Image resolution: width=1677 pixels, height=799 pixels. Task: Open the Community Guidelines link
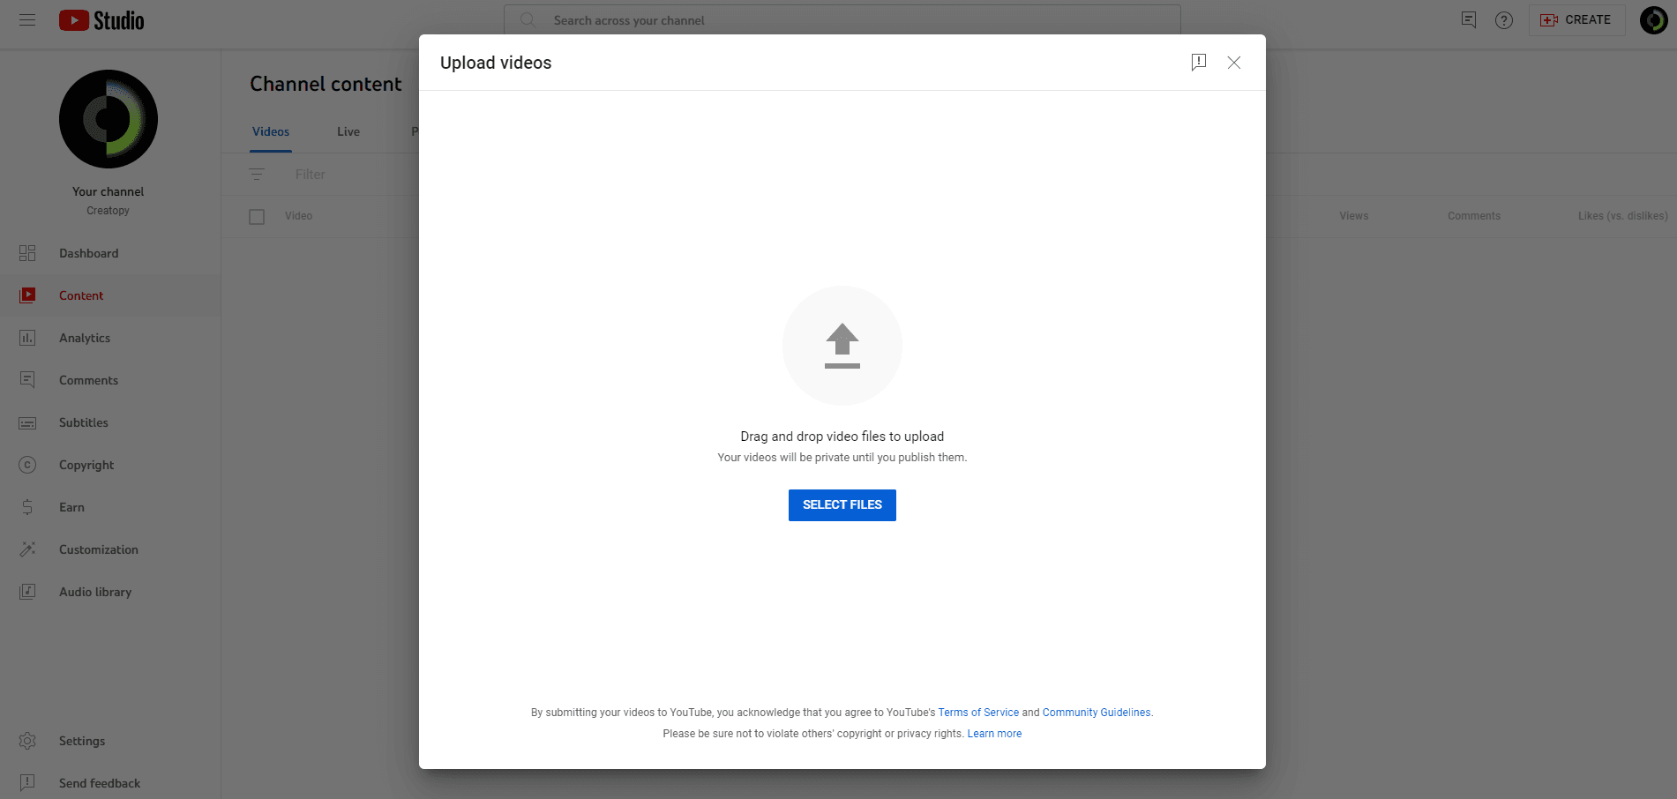[x=1096, y=713]
